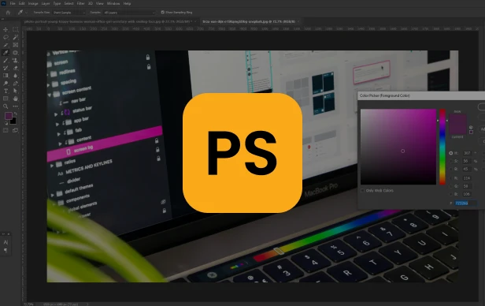Screen dimensions: 485x306
Task: Close the photo-portrait document tab
Action: point(195,21)
